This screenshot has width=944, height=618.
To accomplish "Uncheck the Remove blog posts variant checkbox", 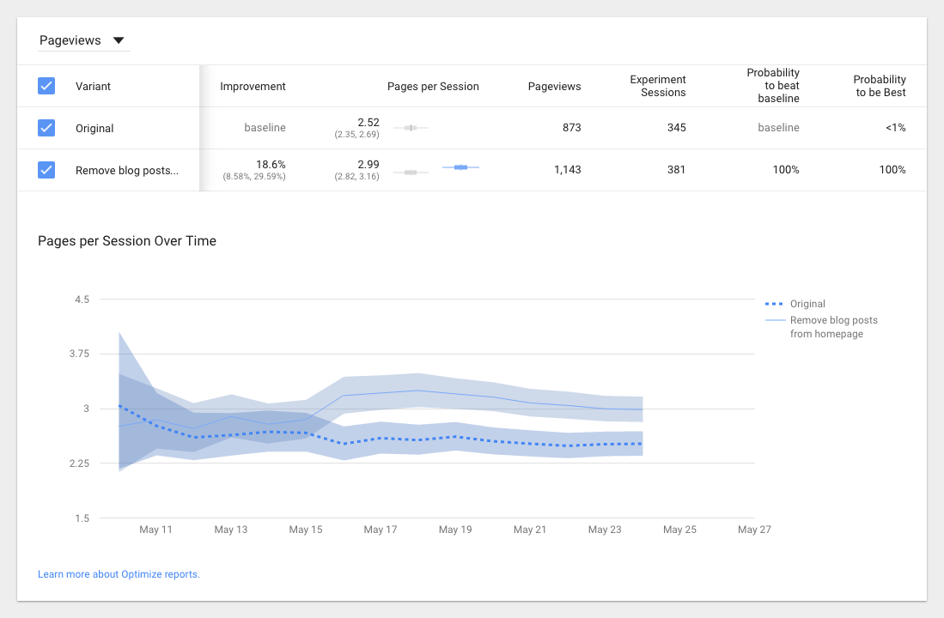I will [46, 170].
